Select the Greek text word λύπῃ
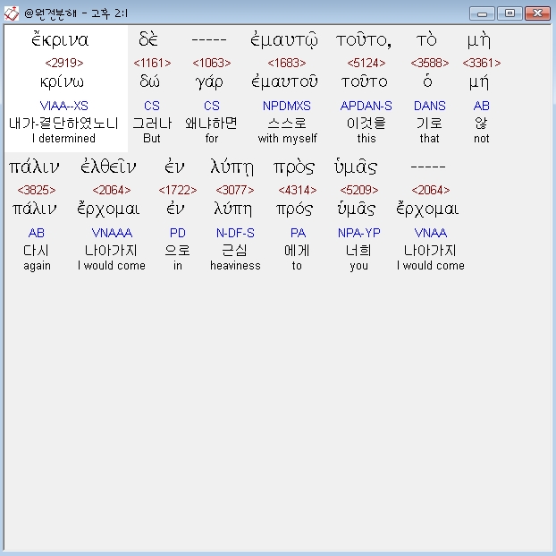This screenshot has height=556, width=556. pyautogui.click(x=232, y=167)
